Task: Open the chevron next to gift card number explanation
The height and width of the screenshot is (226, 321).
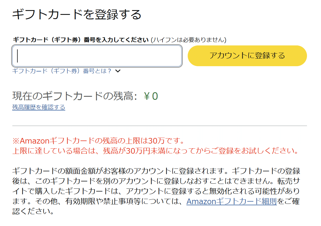Action: (118, 72)
